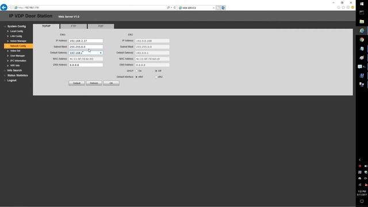Open IPC Information sidebar item

pos(18,61)
